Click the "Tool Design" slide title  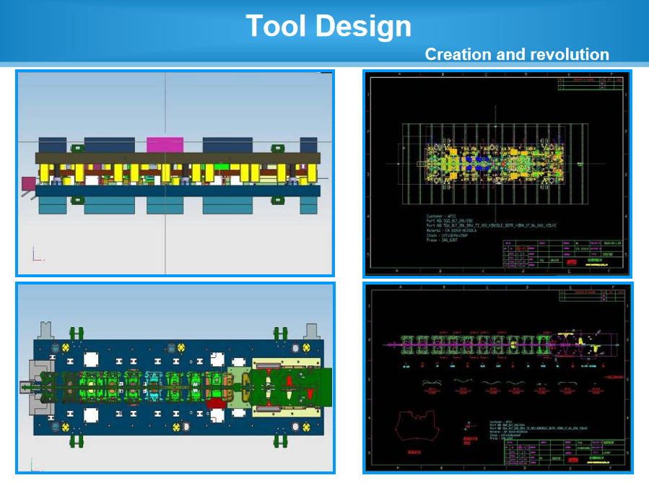328,27
